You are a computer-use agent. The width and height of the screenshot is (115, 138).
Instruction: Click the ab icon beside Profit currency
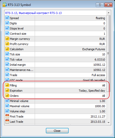[7, 44]
